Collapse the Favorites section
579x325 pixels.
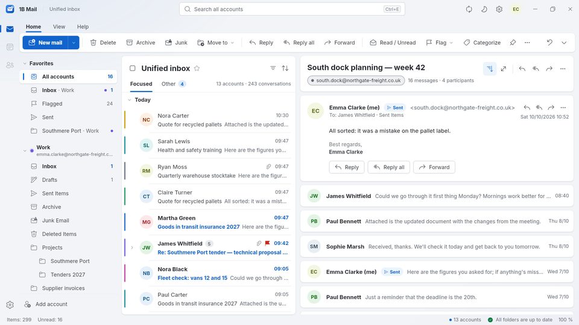[x=25, y=63]
